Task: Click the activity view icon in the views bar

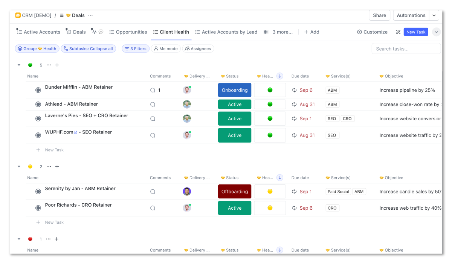Action: pyautogui.click(x=94, y=32)
